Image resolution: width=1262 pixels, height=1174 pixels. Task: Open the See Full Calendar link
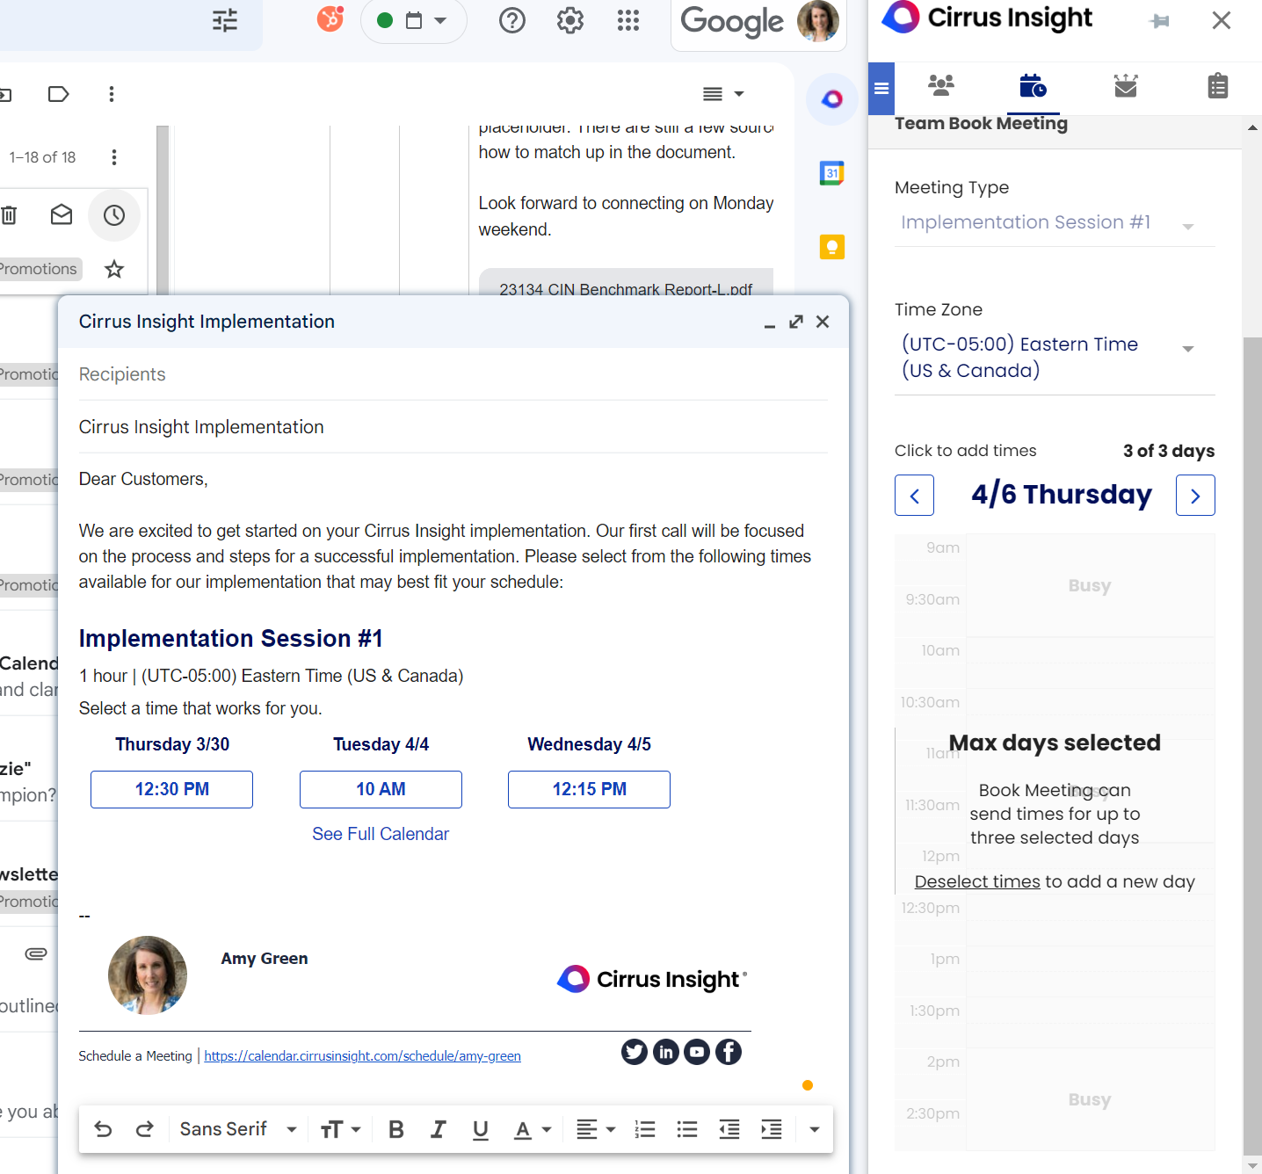point(381,834)
